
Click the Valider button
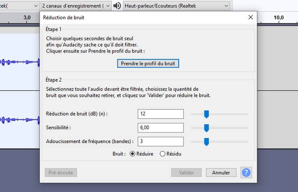(186, 173)
